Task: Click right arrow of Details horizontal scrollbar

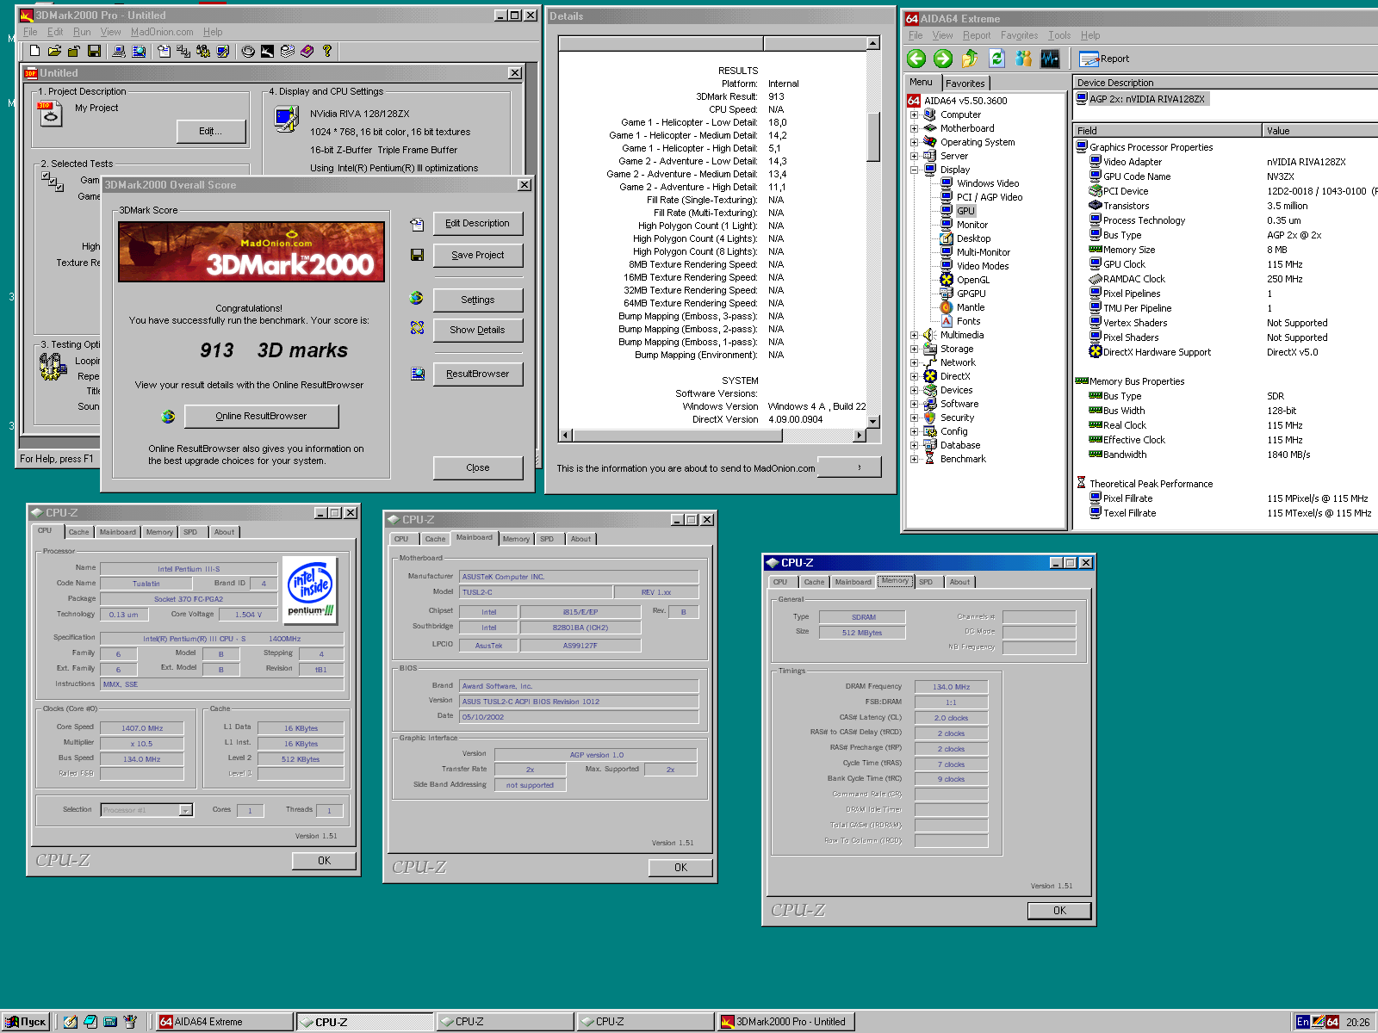Action: click(859, 435)
